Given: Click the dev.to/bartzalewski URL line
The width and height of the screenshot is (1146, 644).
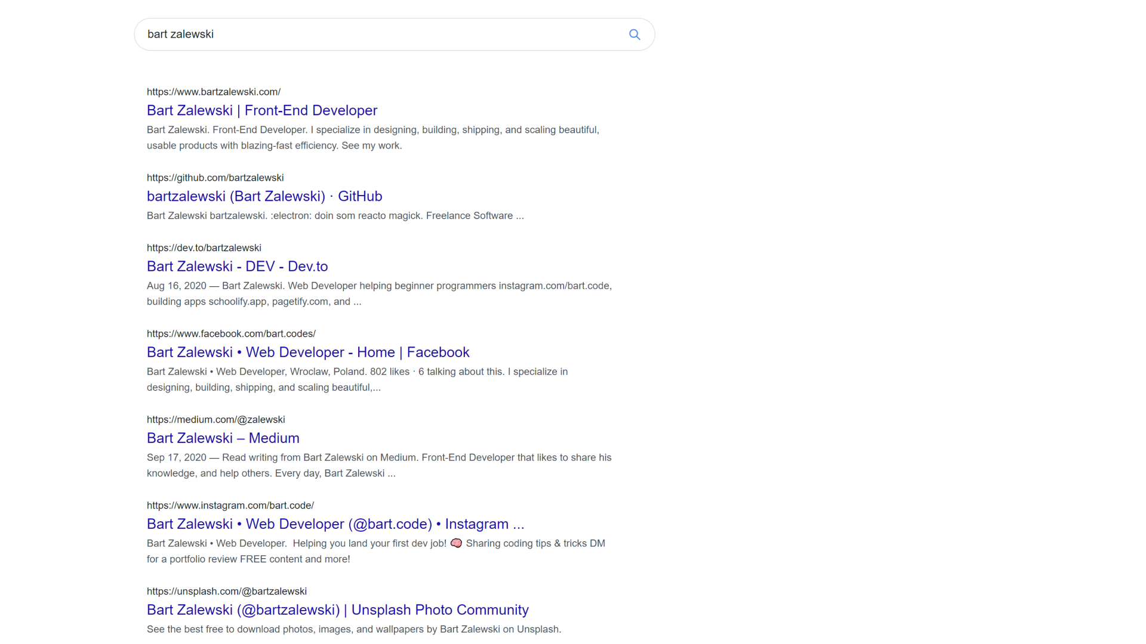Looking at the screenshot, I should coord(204,248).
